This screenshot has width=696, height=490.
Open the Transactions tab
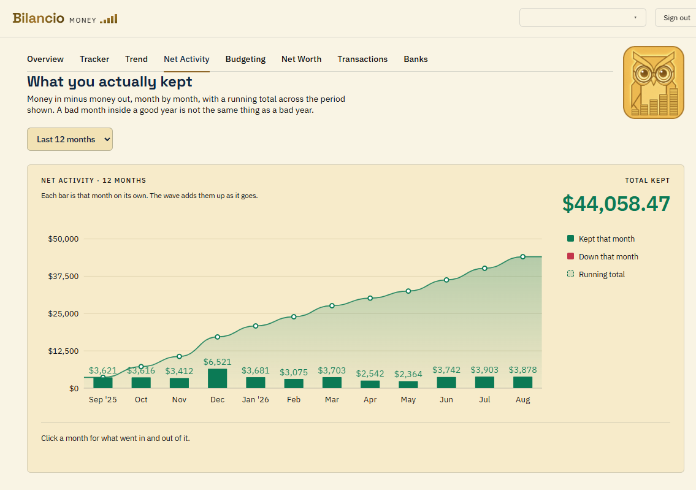tap(362, 59)
